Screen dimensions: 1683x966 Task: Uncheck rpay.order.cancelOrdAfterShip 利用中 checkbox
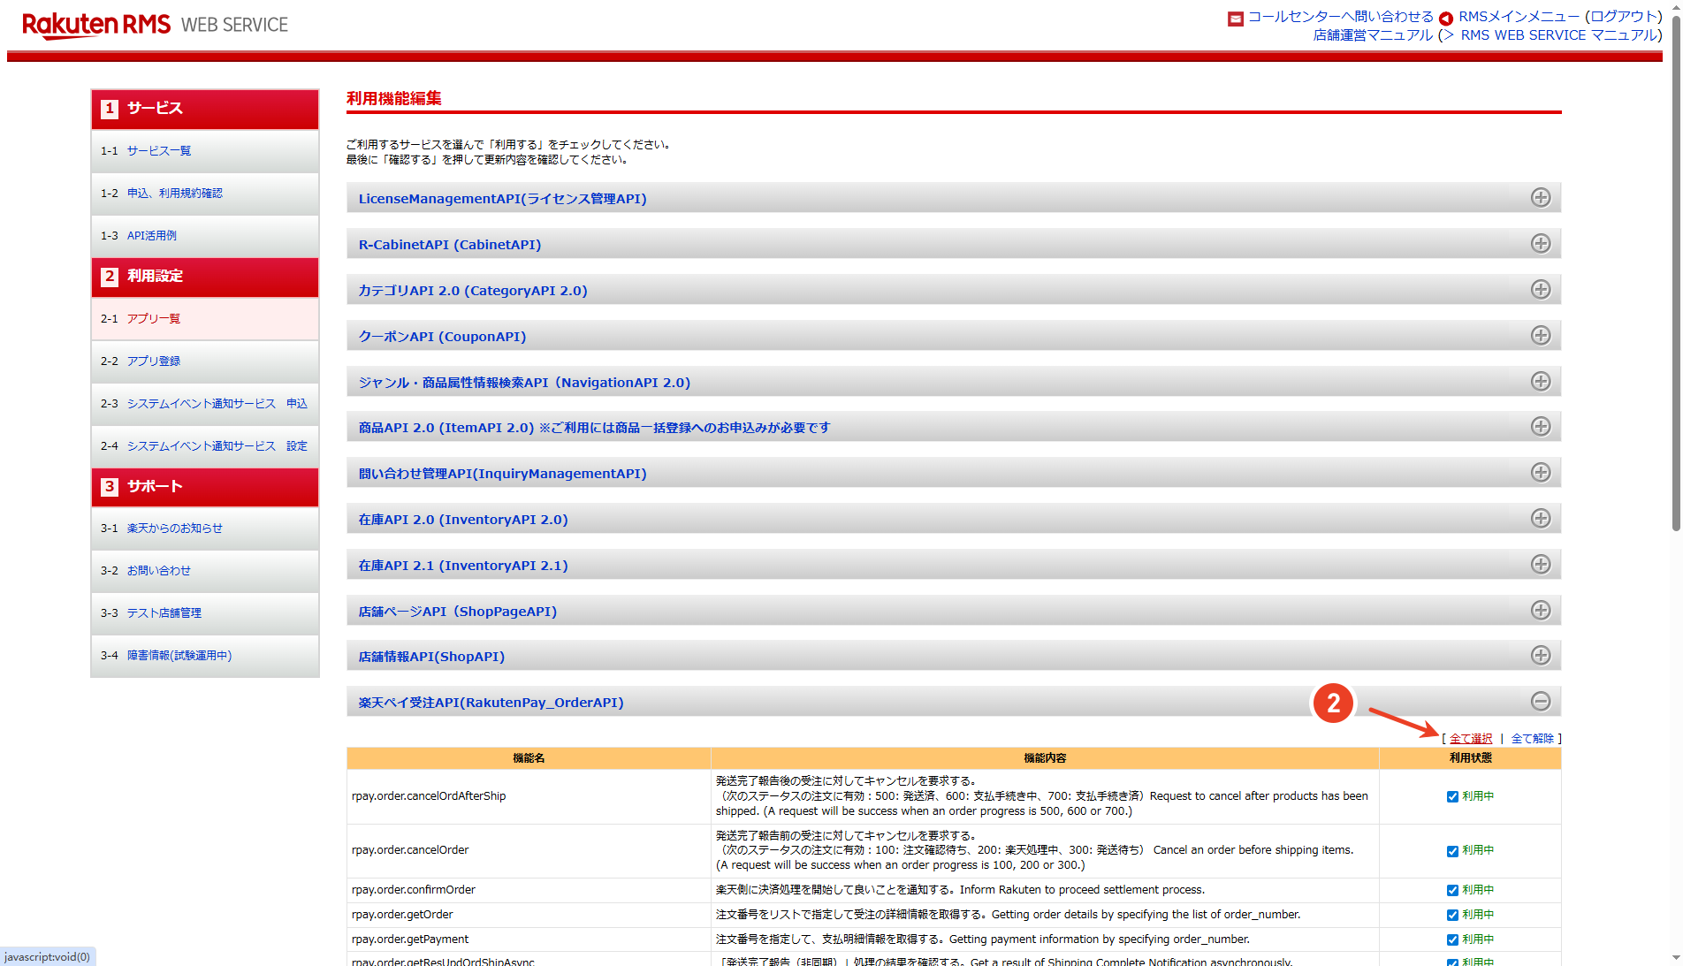coord(1452,797)
